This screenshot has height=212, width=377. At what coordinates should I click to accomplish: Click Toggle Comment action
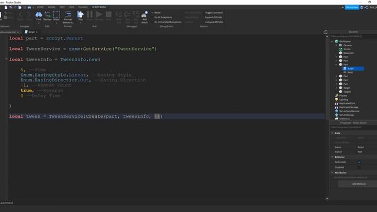pyautogui.click(x=214, y=13)
